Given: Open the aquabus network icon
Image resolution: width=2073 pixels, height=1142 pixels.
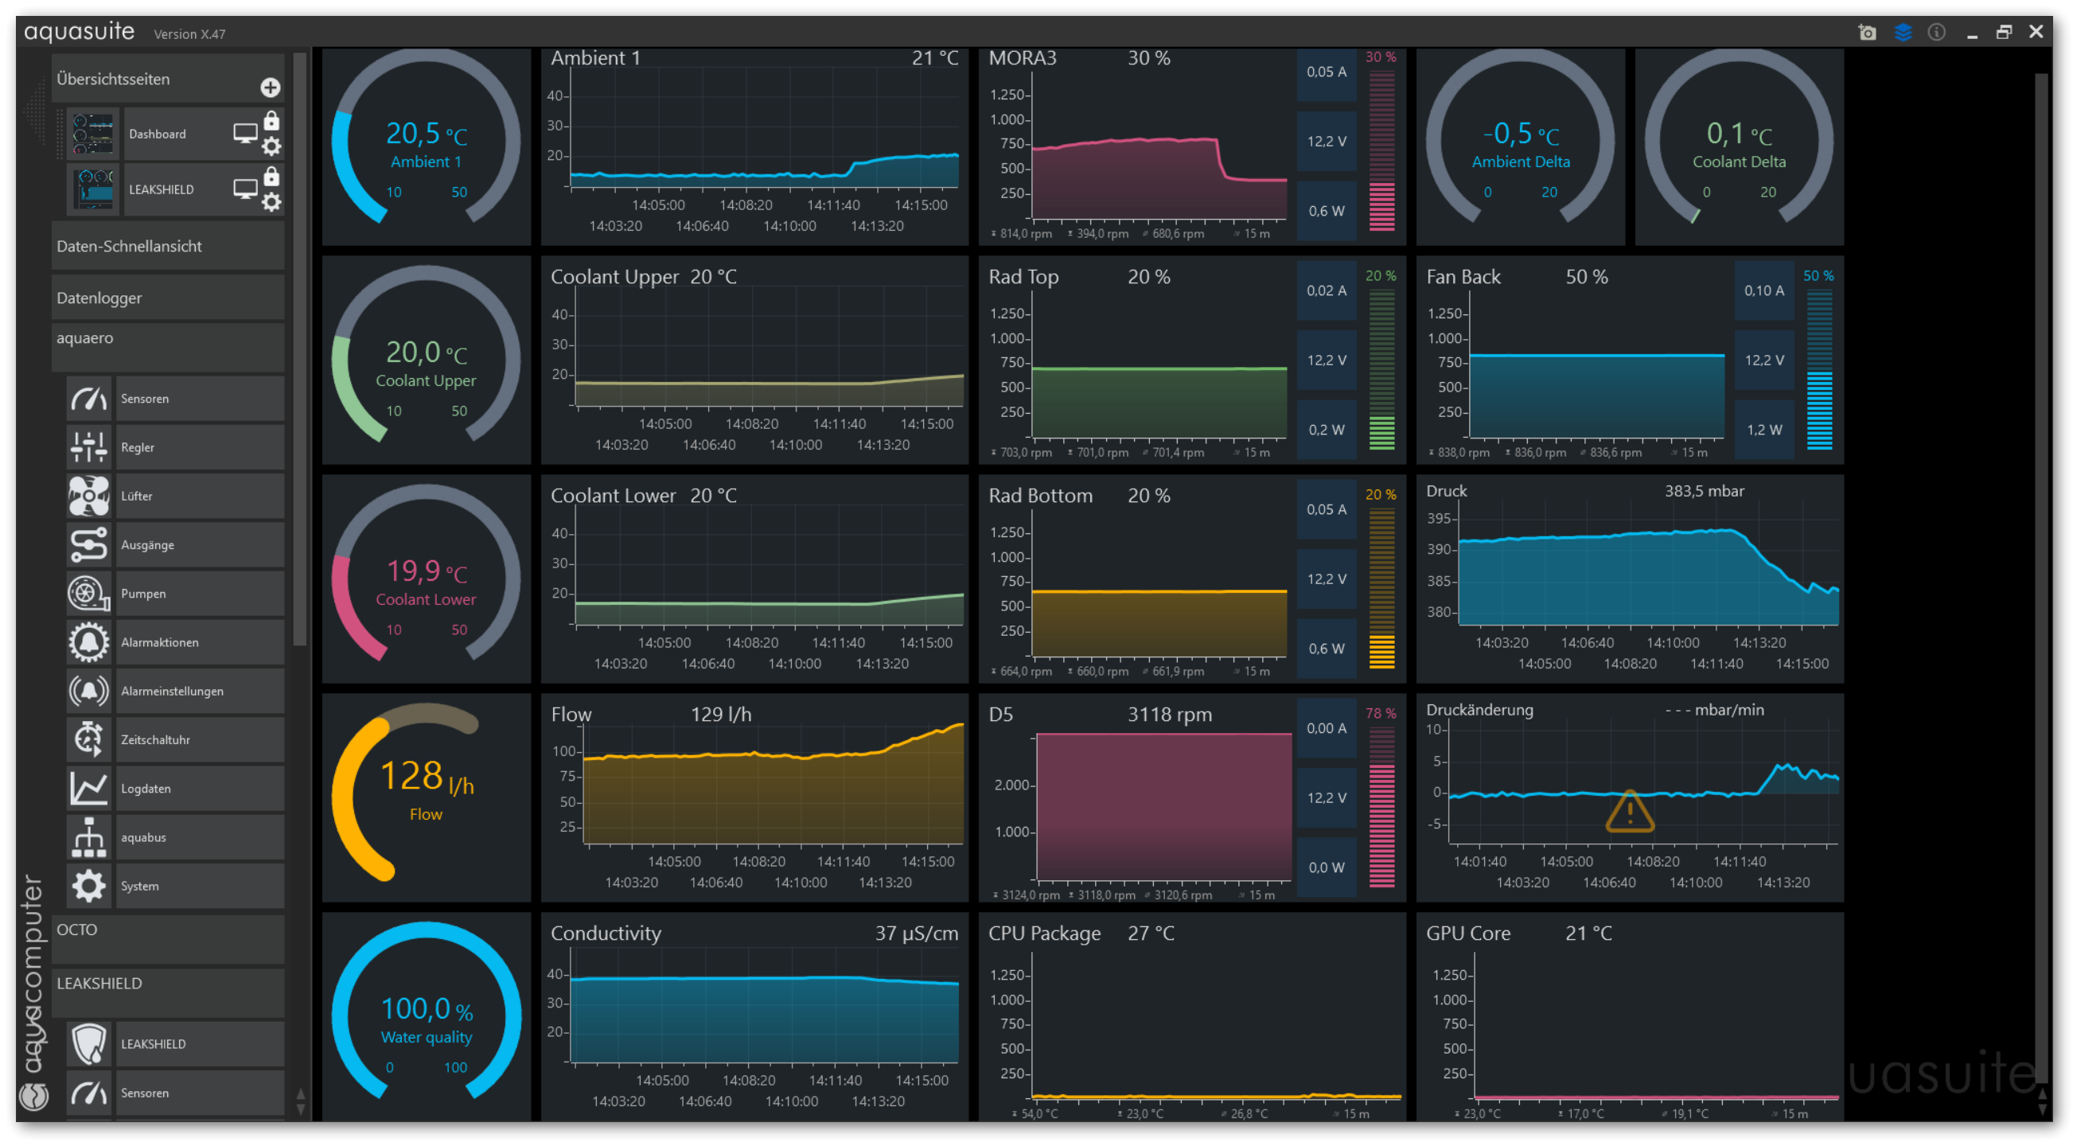Looking at the screenshot, I should pyautogui.click(x=88, y=837).
